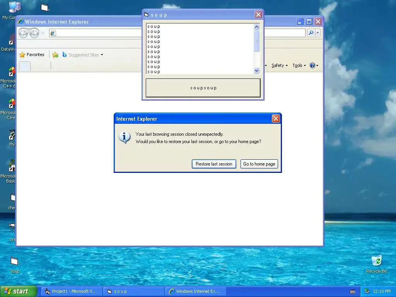
Task: Minimize the Internet Explorer window
Action: 300,22
